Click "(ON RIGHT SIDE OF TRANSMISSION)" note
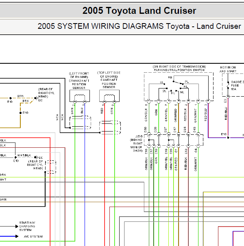244x246 pixels. (179, 67)
